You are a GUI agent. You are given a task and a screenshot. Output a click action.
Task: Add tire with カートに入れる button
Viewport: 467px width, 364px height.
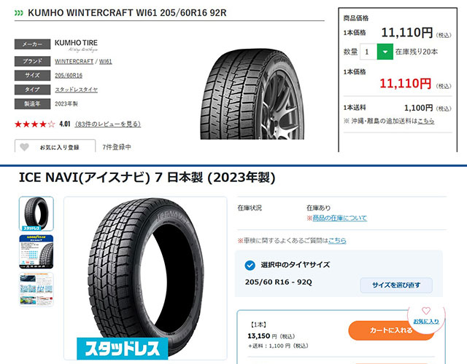click(x=391, y=331)
